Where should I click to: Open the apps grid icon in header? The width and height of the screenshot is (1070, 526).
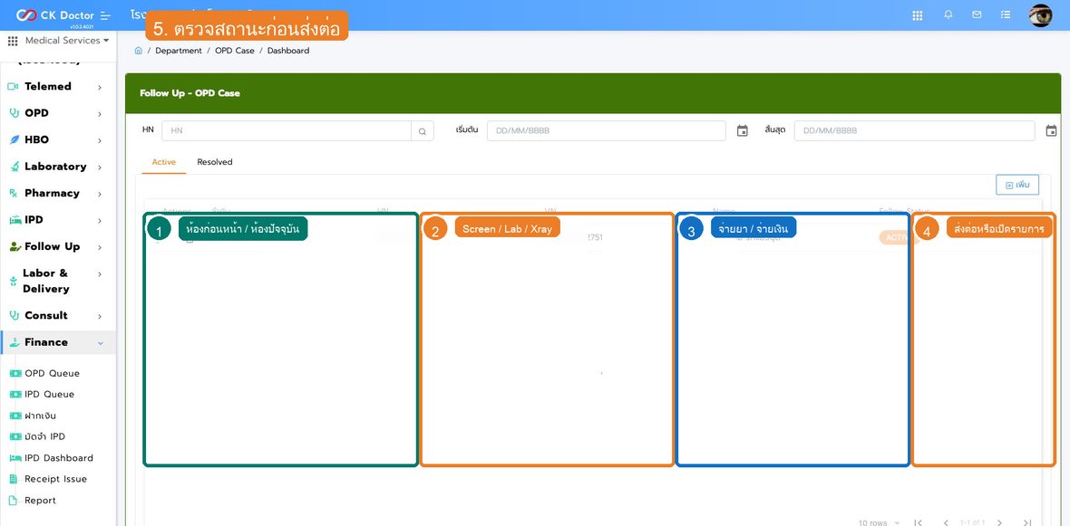tap(917, 15)
